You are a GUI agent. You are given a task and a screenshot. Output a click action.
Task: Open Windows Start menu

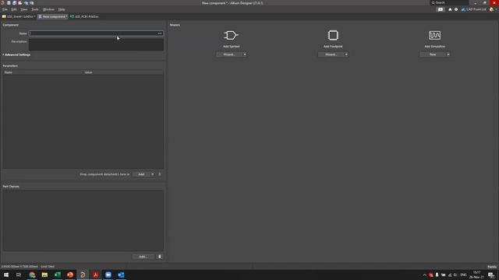coord(6,275)
